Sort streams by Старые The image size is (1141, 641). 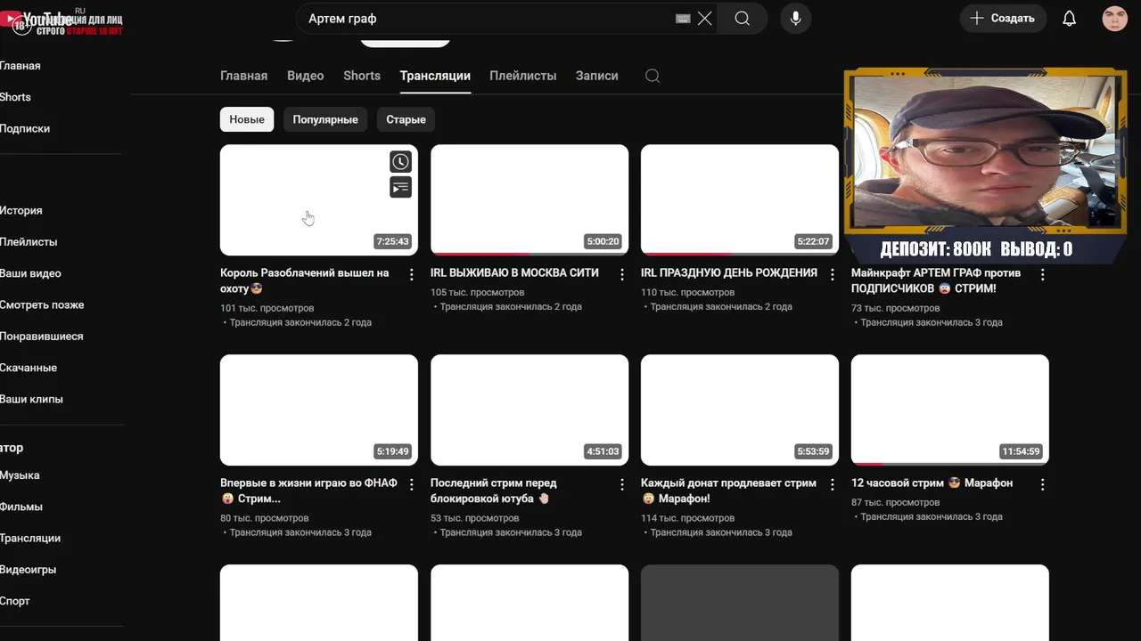coord(406,119)
